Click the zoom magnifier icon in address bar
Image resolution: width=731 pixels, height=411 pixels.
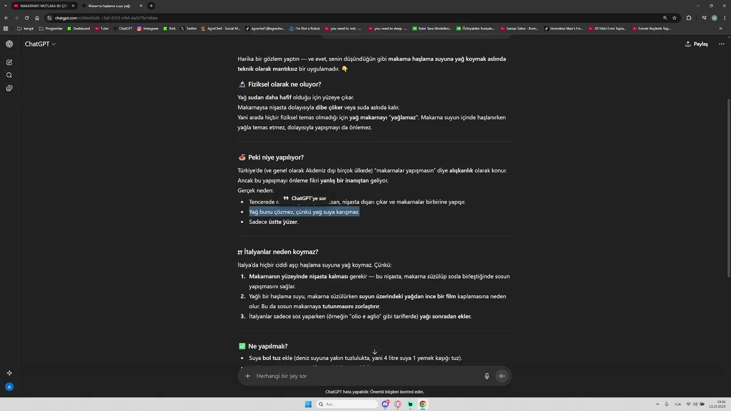[x=665, y=18]
